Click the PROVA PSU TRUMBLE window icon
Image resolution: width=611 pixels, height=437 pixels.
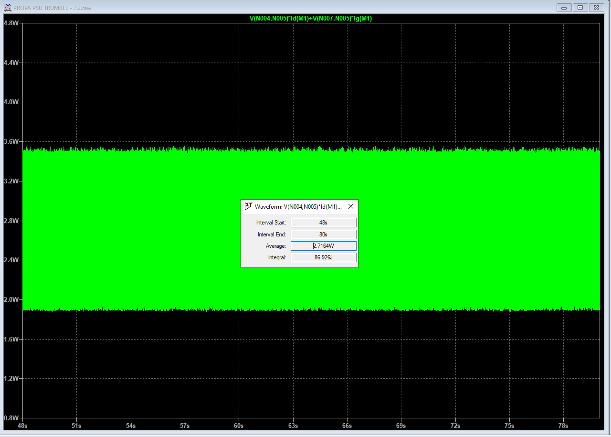7,8
